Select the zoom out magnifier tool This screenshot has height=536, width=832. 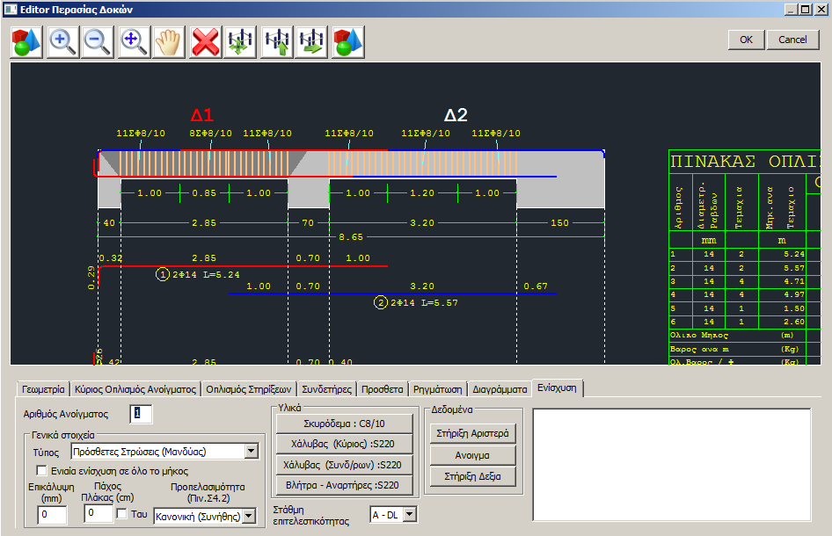[x=98, y=42]
